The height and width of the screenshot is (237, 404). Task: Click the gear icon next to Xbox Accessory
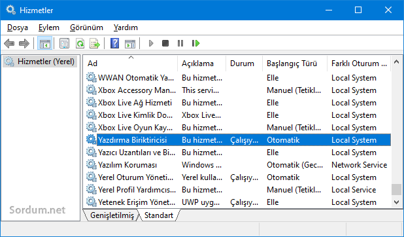92,90
